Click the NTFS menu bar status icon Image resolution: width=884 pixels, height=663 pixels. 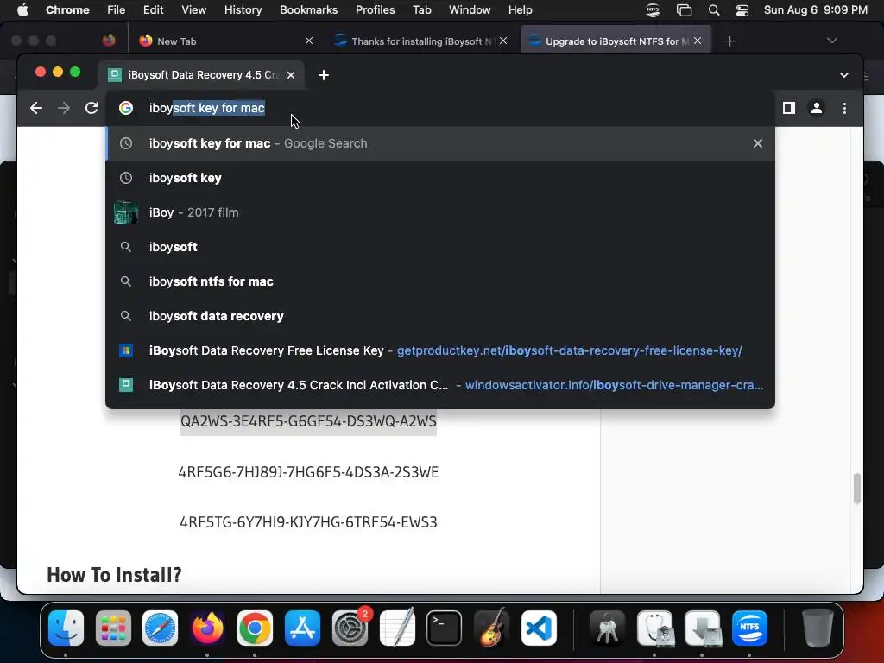(653, 9)
